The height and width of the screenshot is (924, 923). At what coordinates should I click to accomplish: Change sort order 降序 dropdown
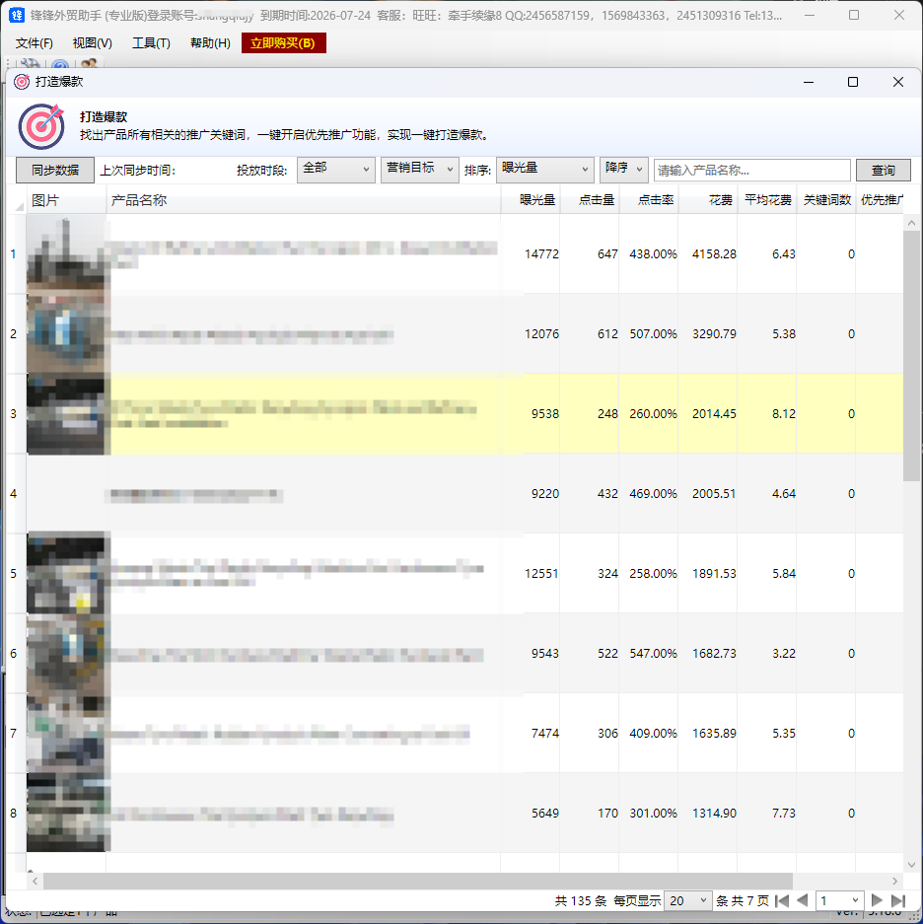[x=624, y=170]
